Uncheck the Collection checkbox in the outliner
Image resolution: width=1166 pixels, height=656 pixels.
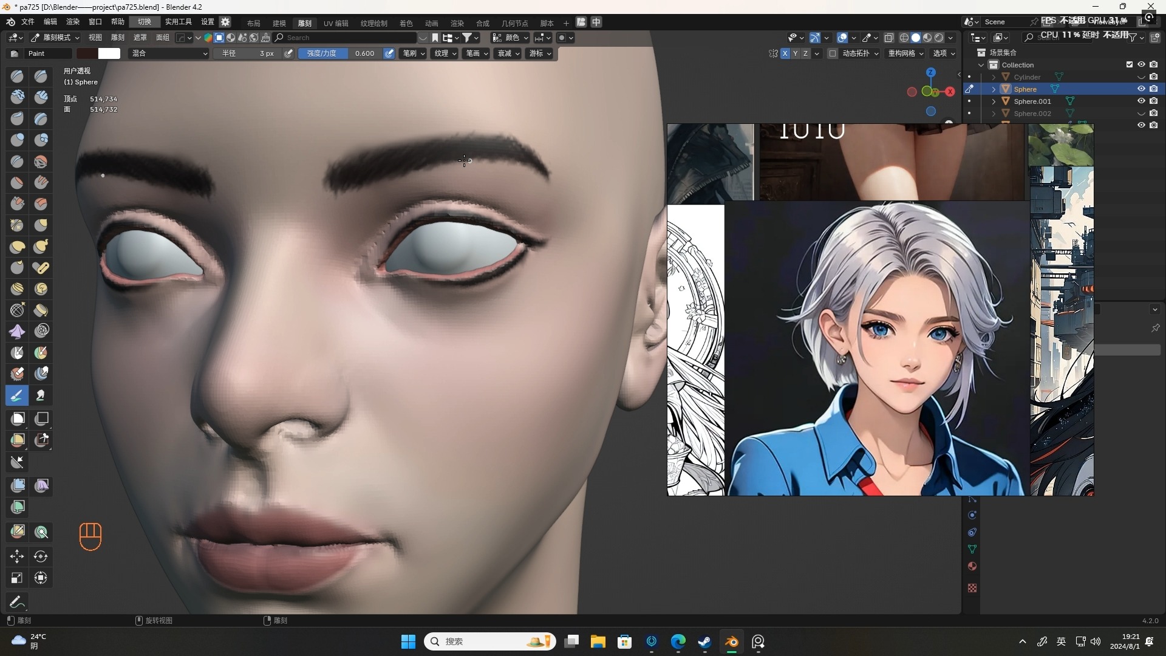pyautogui.click(x=1130, y=64)
